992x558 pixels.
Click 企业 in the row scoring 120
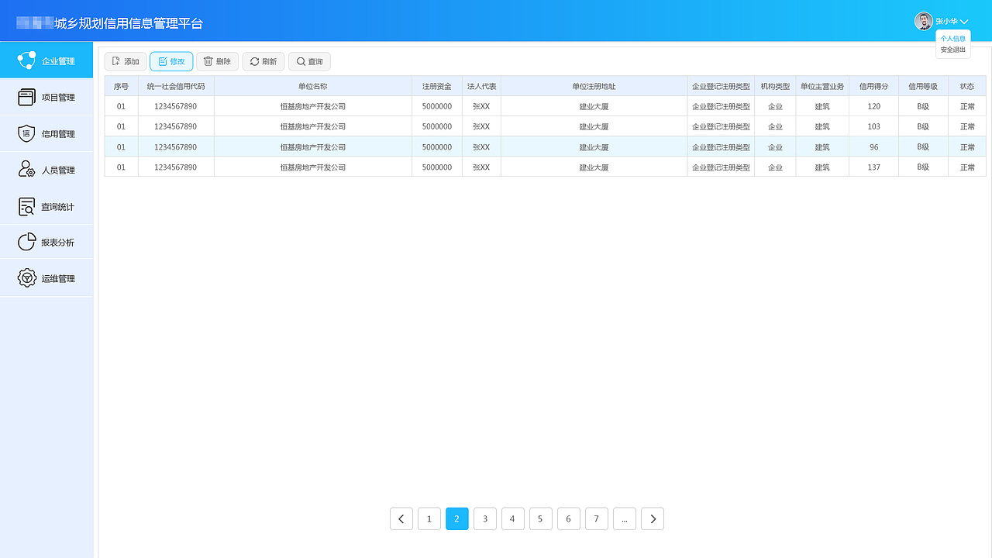pos(775,106)
